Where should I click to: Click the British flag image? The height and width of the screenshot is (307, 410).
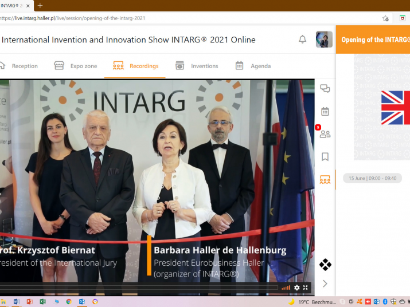coord(396,108)
